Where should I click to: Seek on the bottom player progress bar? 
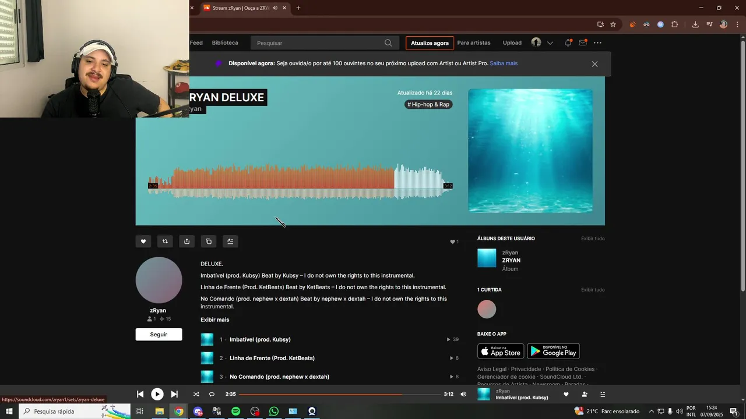coord(340,394)
